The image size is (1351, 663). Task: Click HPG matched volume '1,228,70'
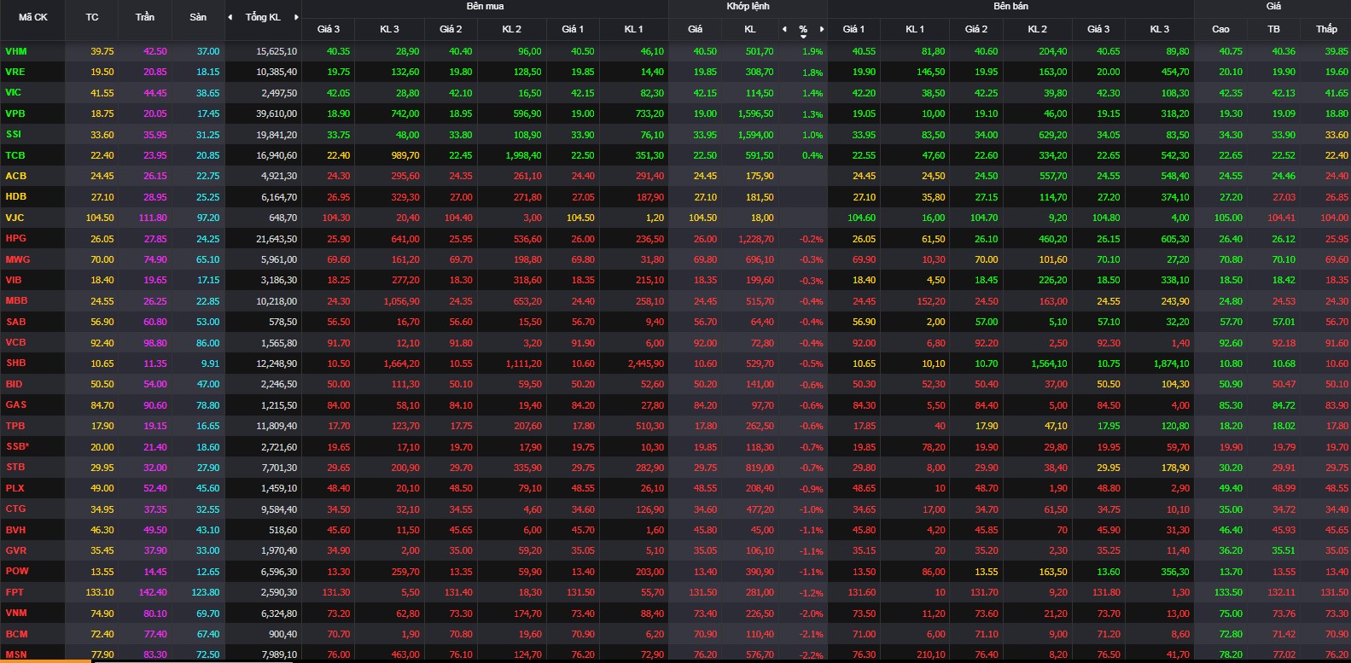coord(756,239)
